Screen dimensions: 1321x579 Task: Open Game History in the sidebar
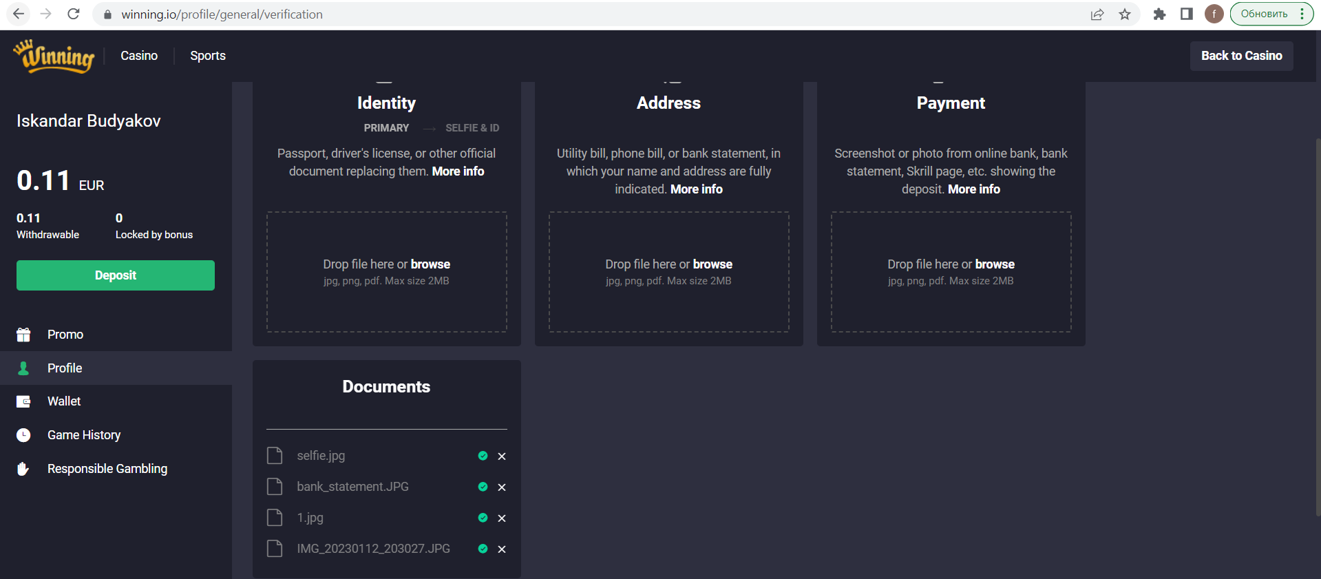84,435
